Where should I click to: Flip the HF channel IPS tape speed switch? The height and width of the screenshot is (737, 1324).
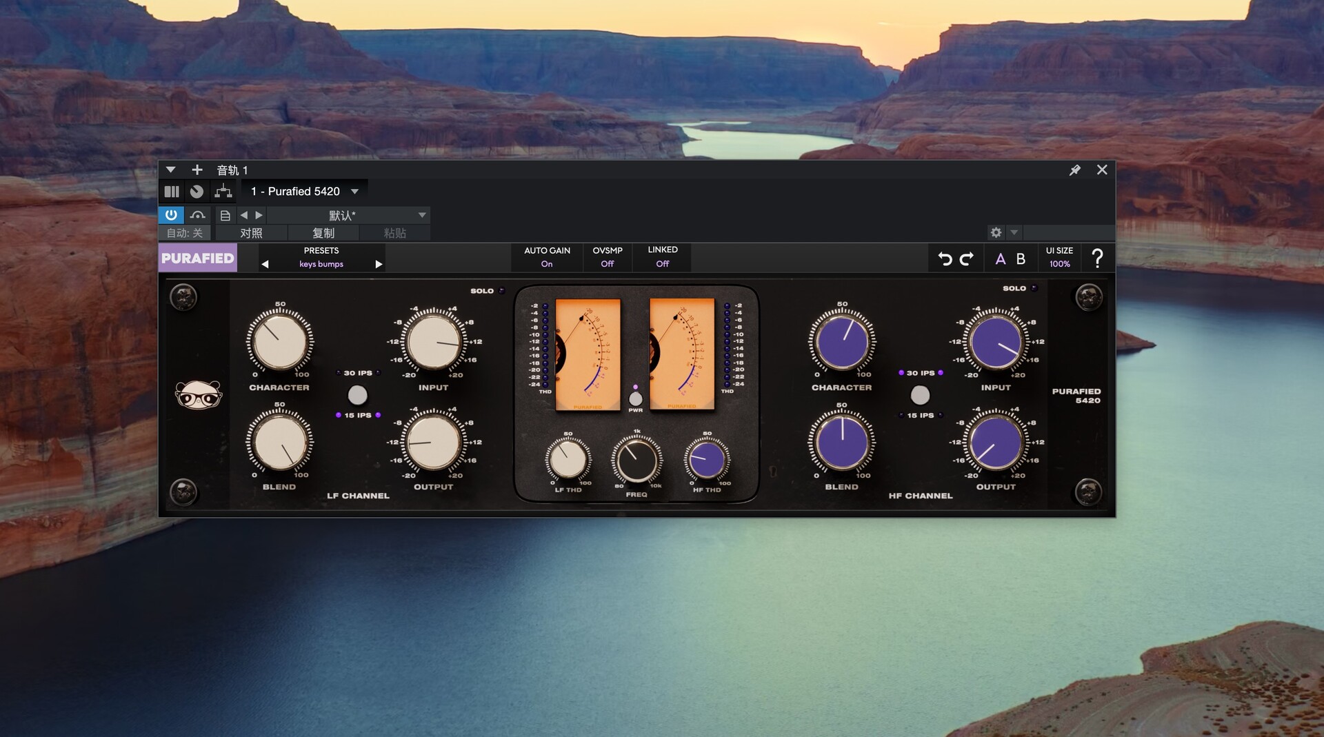click(920, 394)
